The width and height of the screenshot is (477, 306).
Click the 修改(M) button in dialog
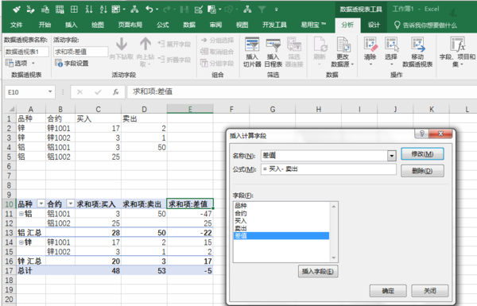click(x=422, y=154)
